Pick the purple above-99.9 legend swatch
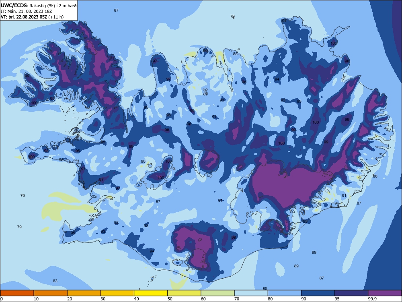This screenshot has width=402, height=302. click(x=385, y=293)
